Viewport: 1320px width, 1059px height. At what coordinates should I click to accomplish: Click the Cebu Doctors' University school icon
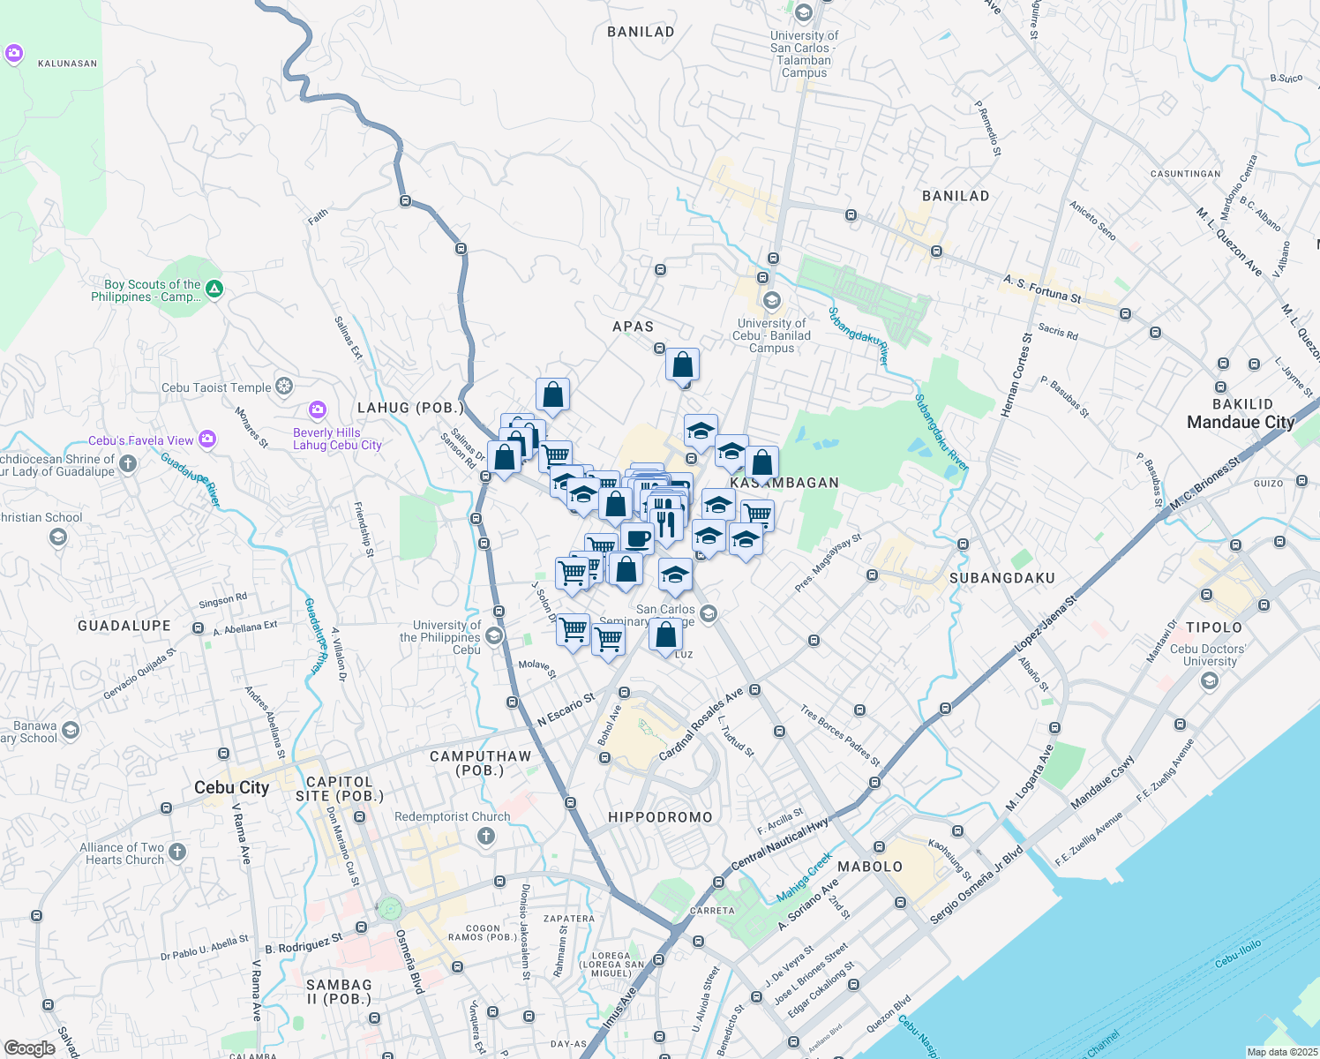[1210, 680]
